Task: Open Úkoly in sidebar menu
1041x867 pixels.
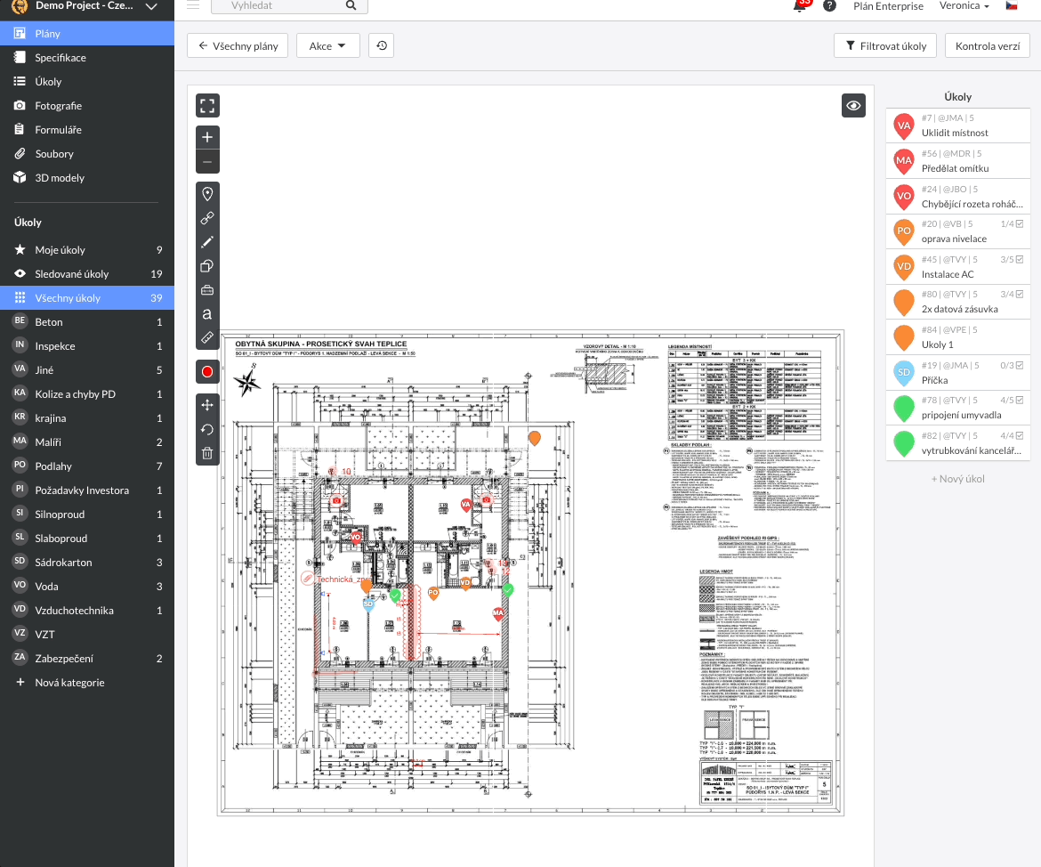Action: point(87,82)
